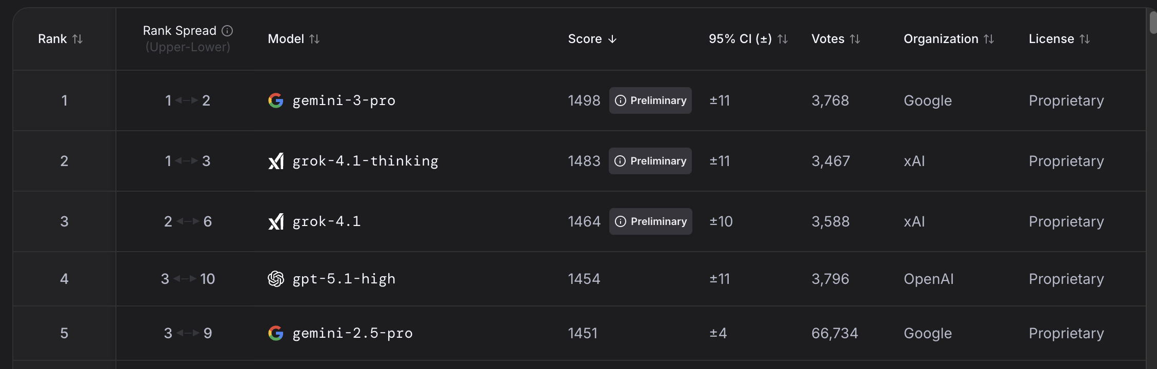
Task: Click the vertical scrollbar thumb
Action: [x=1153, y=23]
